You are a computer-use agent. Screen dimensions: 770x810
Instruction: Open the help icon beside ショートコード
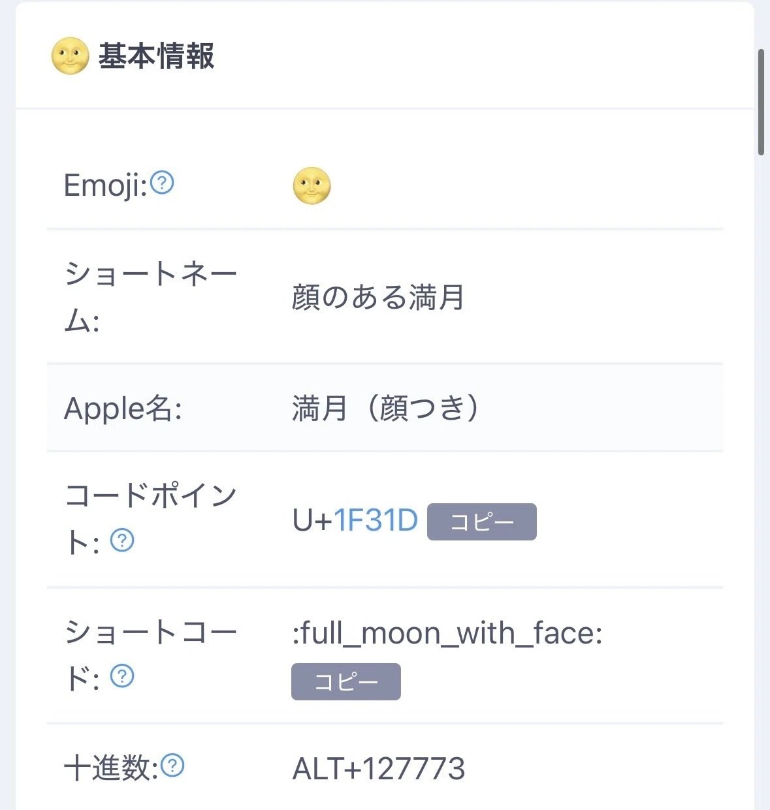[122, 676]
